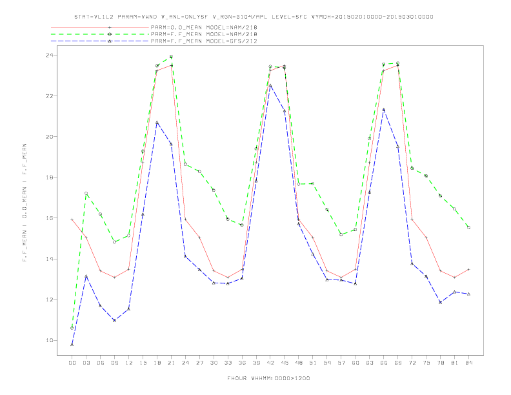511x395 pixels.
Task: Click green NAM circle data point at hour 03
Action: point(86,193)
